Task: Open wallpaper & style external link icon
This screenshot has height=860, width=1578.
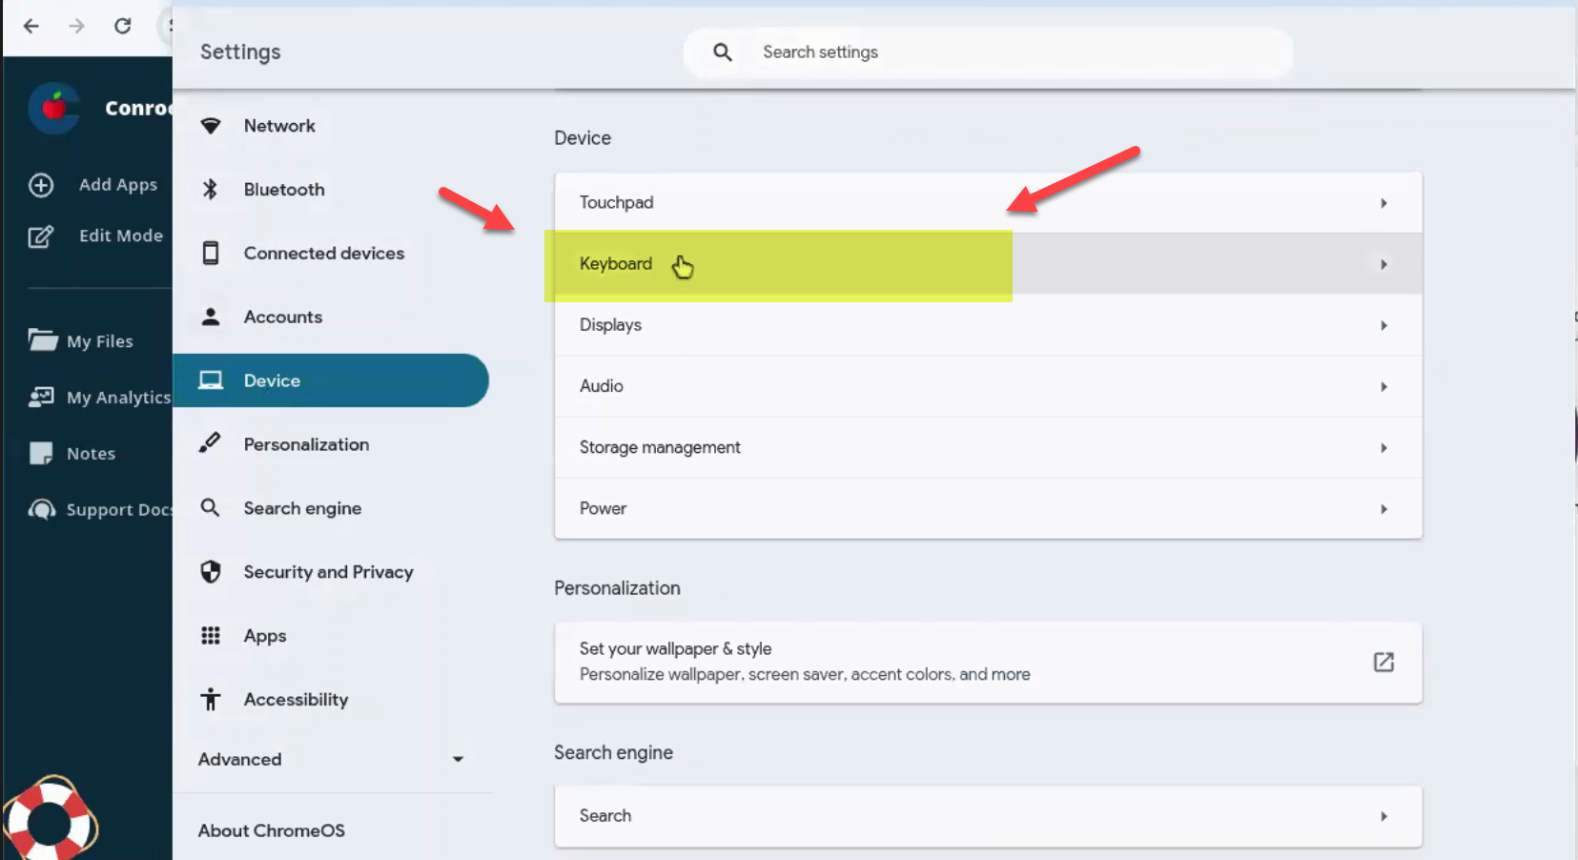Action: coord(1383,663)
